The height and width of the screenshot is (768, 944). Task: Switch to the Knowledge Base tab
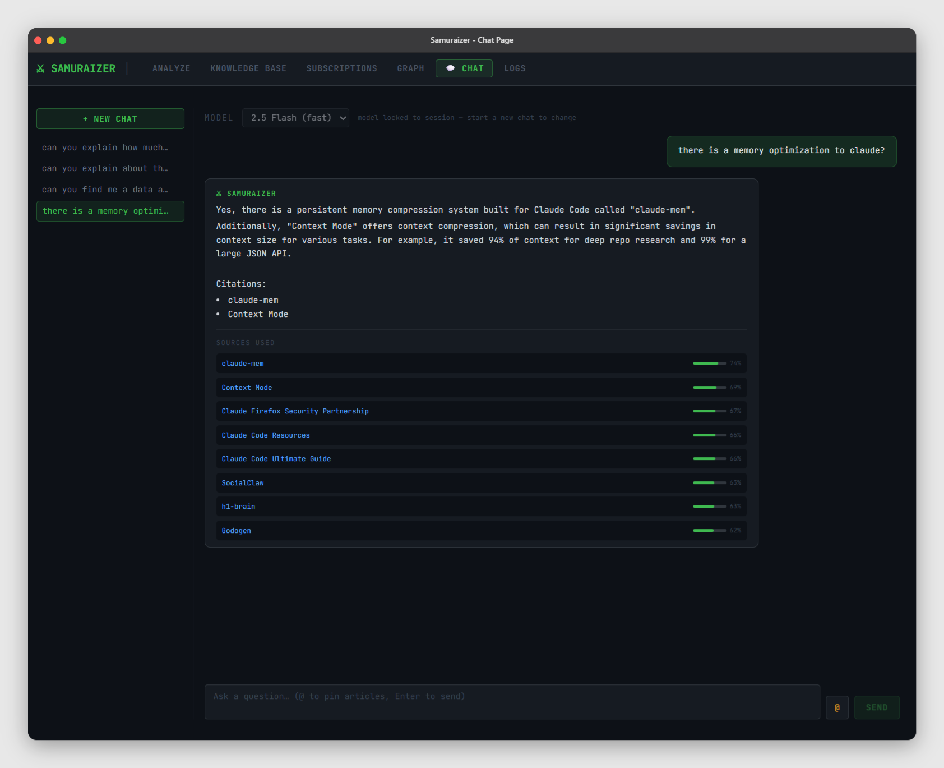[x=248, y=68]
